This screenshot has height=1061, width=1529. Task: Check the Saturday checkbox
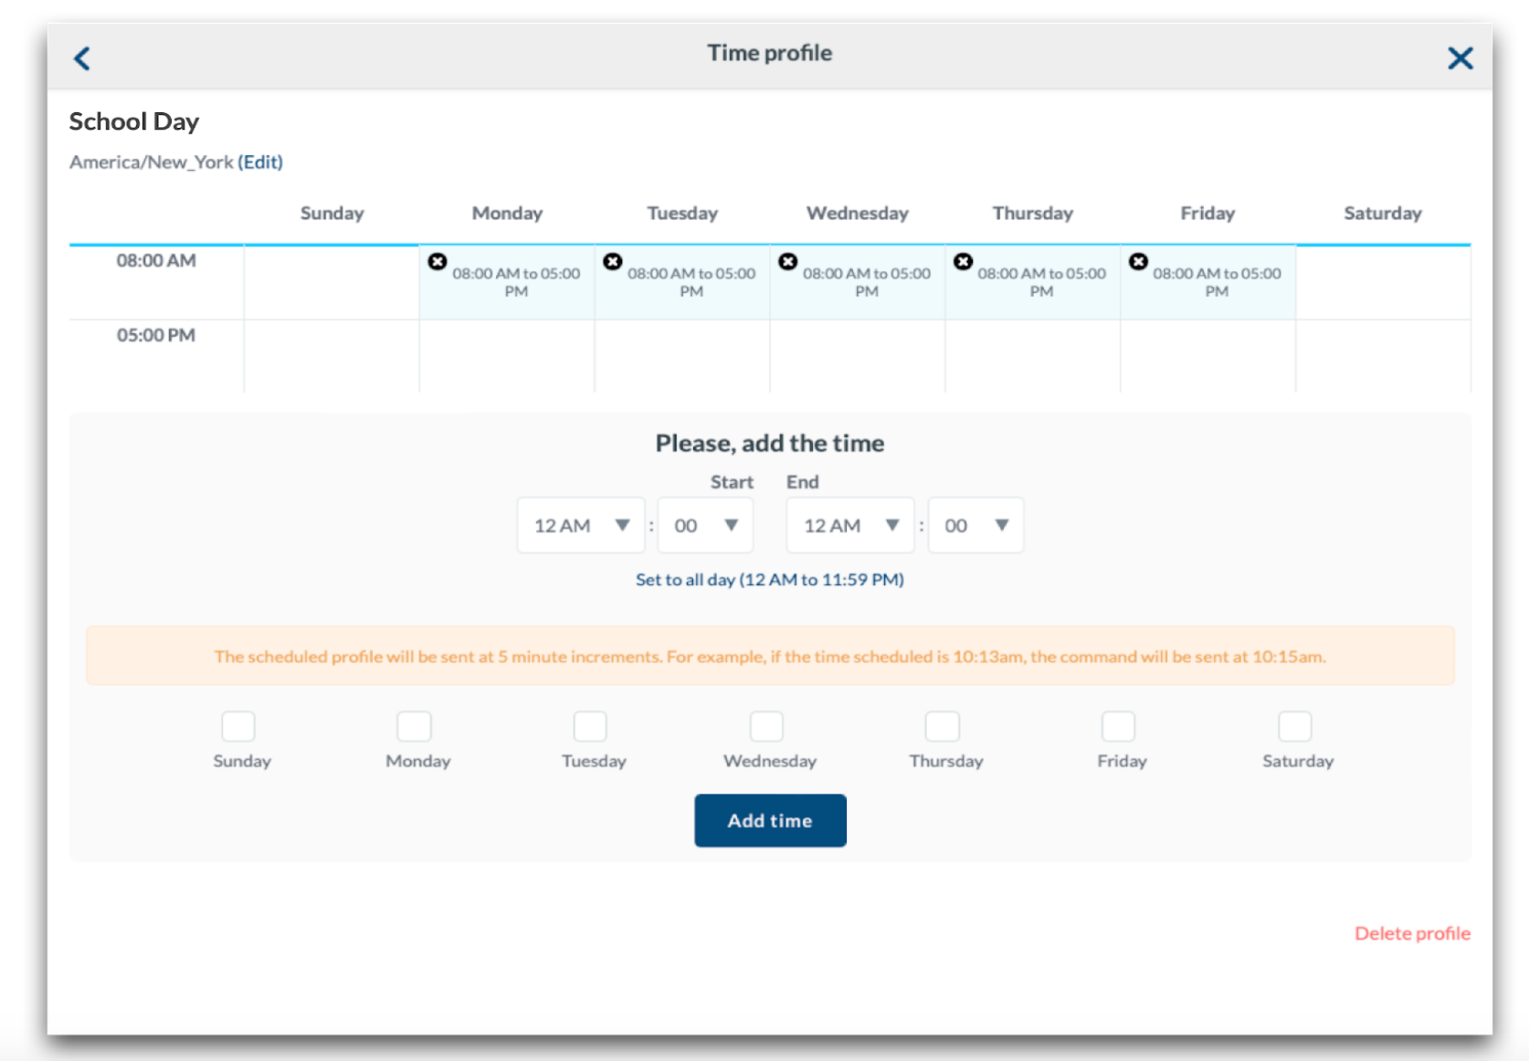pos(1294,727)
